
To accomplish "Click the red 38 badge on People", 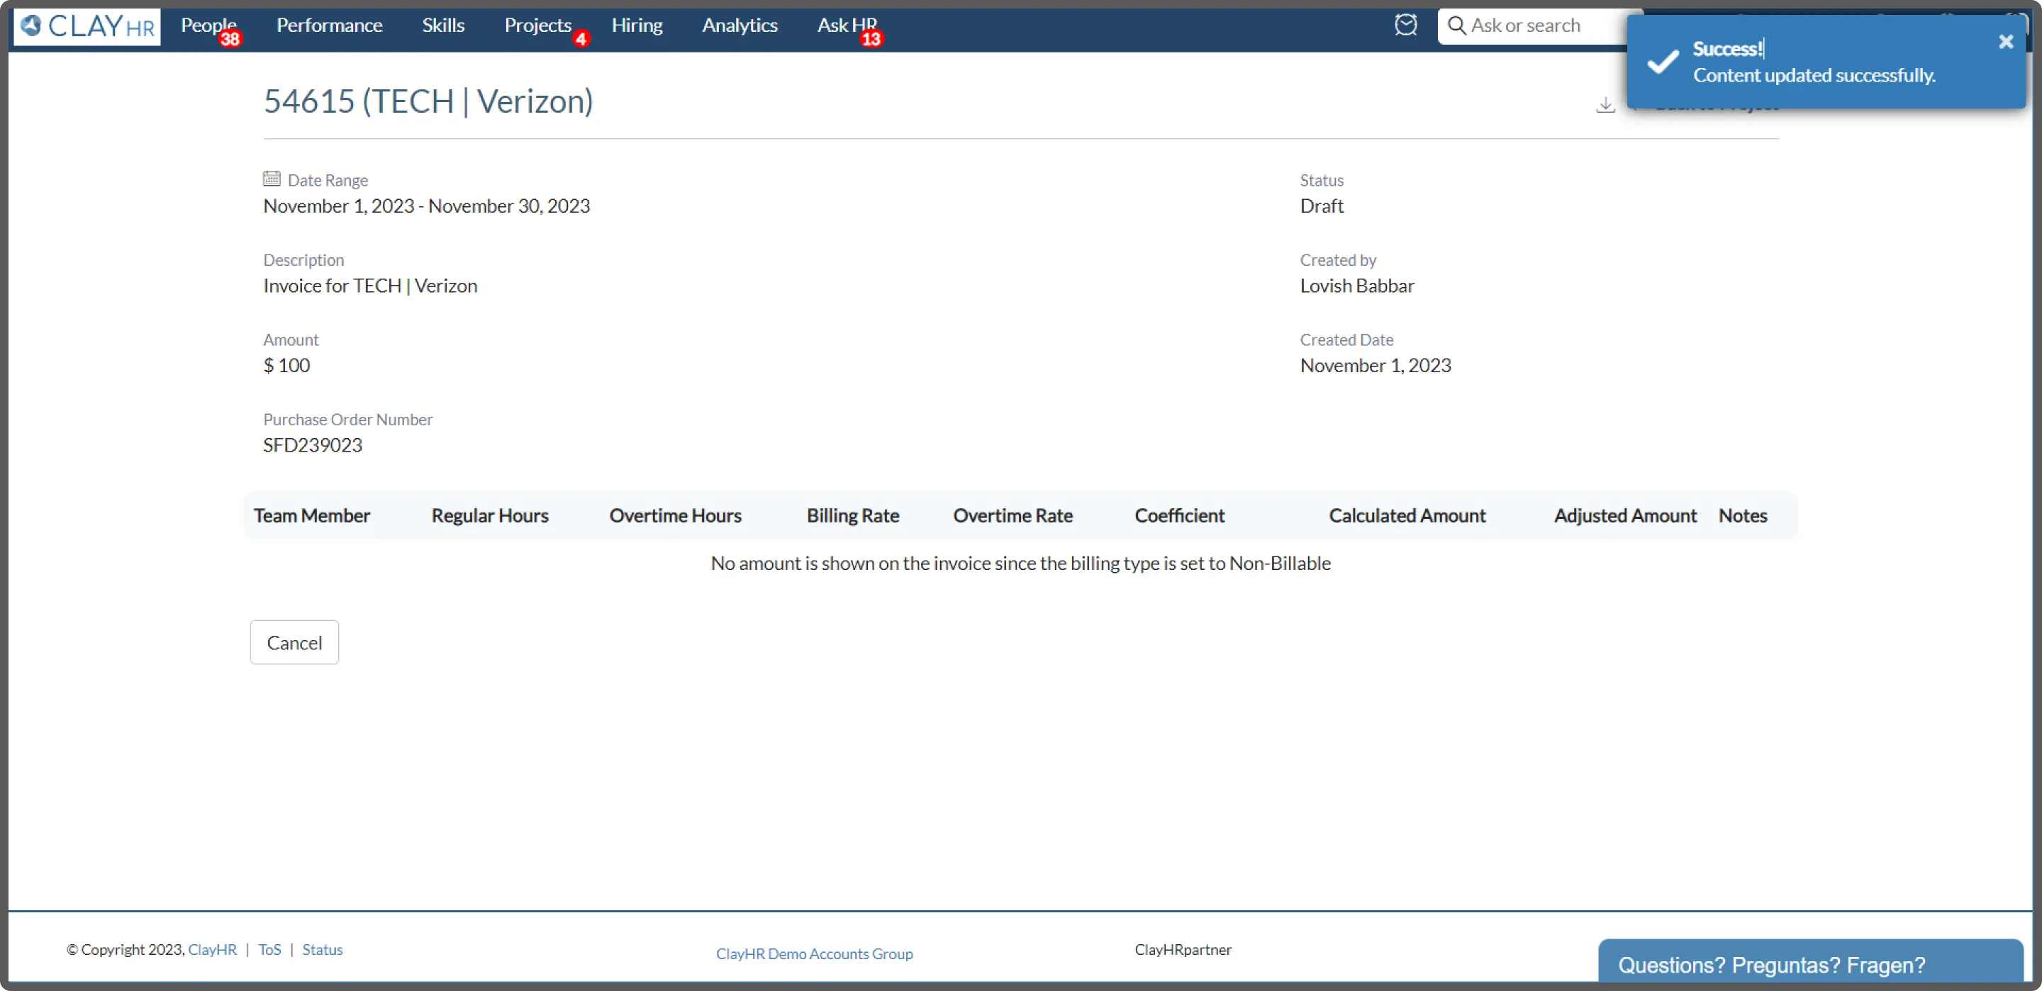I will pos(230,39).
